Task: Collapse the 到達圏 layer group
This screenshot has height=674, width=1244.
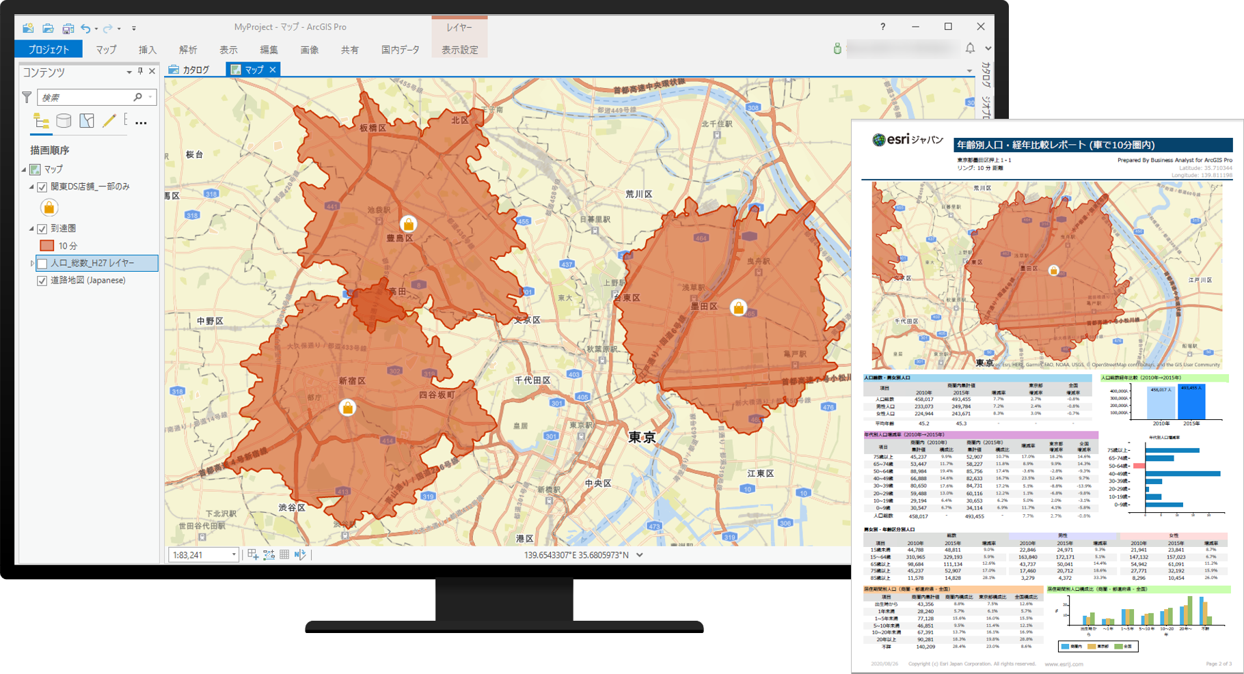Action: point(31,228)
